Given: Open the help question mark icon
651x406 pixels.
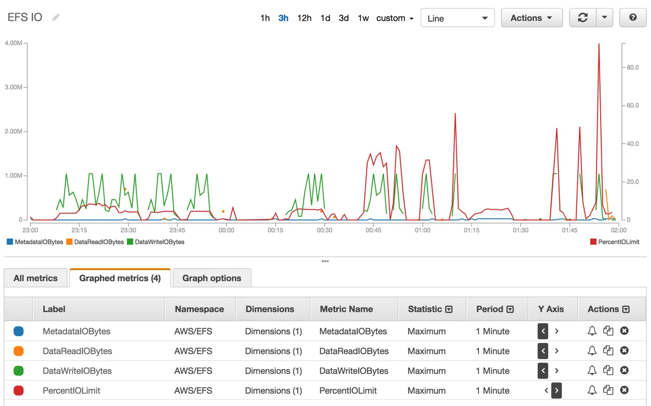Looking at the screenshot, I should tap(633, 18).
